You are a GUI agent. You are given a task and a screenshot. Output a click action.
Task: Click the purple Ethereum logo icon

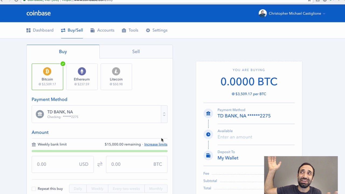coord(82,71)
